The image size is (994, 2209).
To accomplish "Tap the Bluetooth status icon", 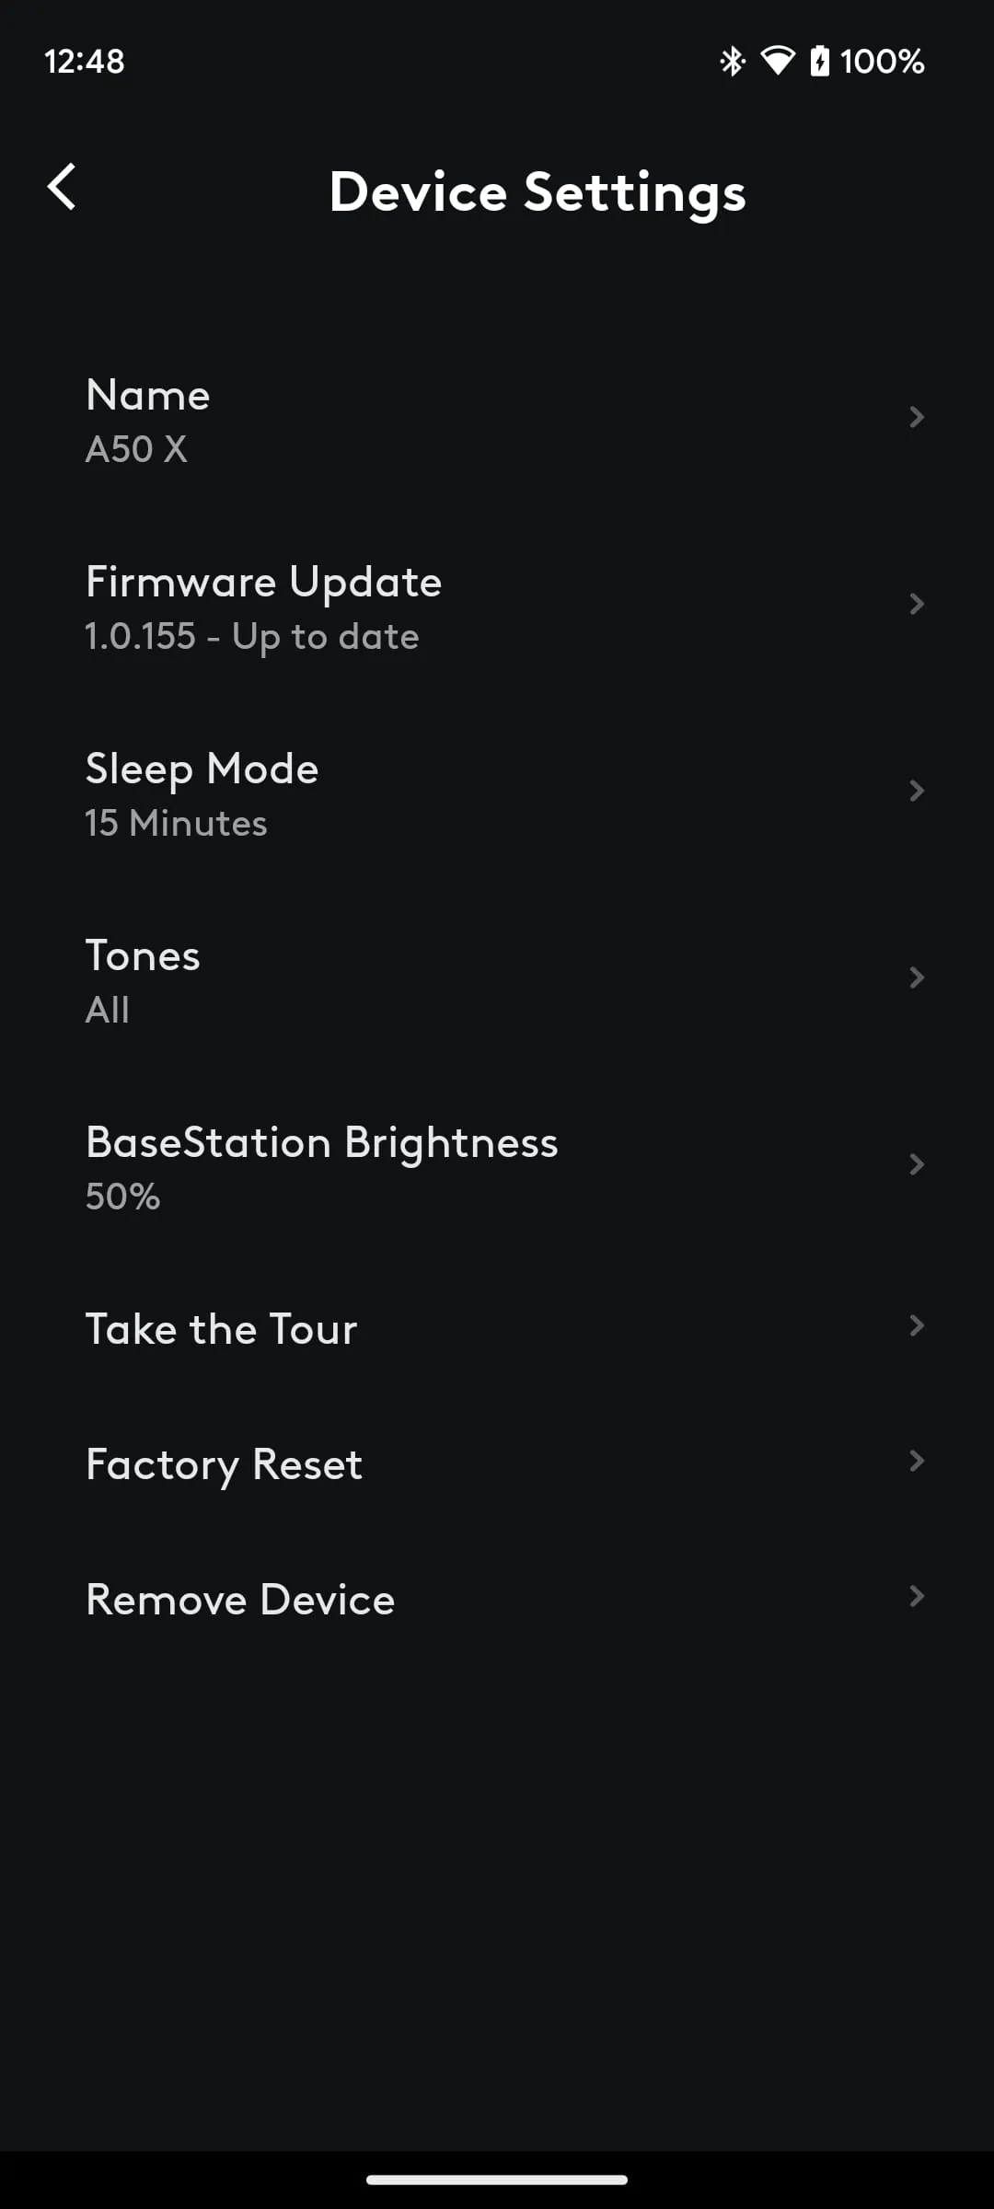I will tap(733, 62).
